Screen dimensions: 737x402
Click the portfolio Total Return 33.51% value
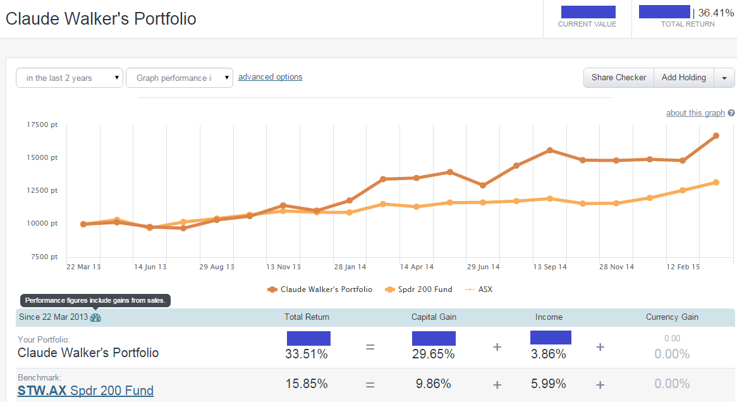pos(307,354)
